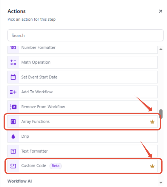Click the Custom Code braces icon
The image size is (167, 187).
coord(13,166)
